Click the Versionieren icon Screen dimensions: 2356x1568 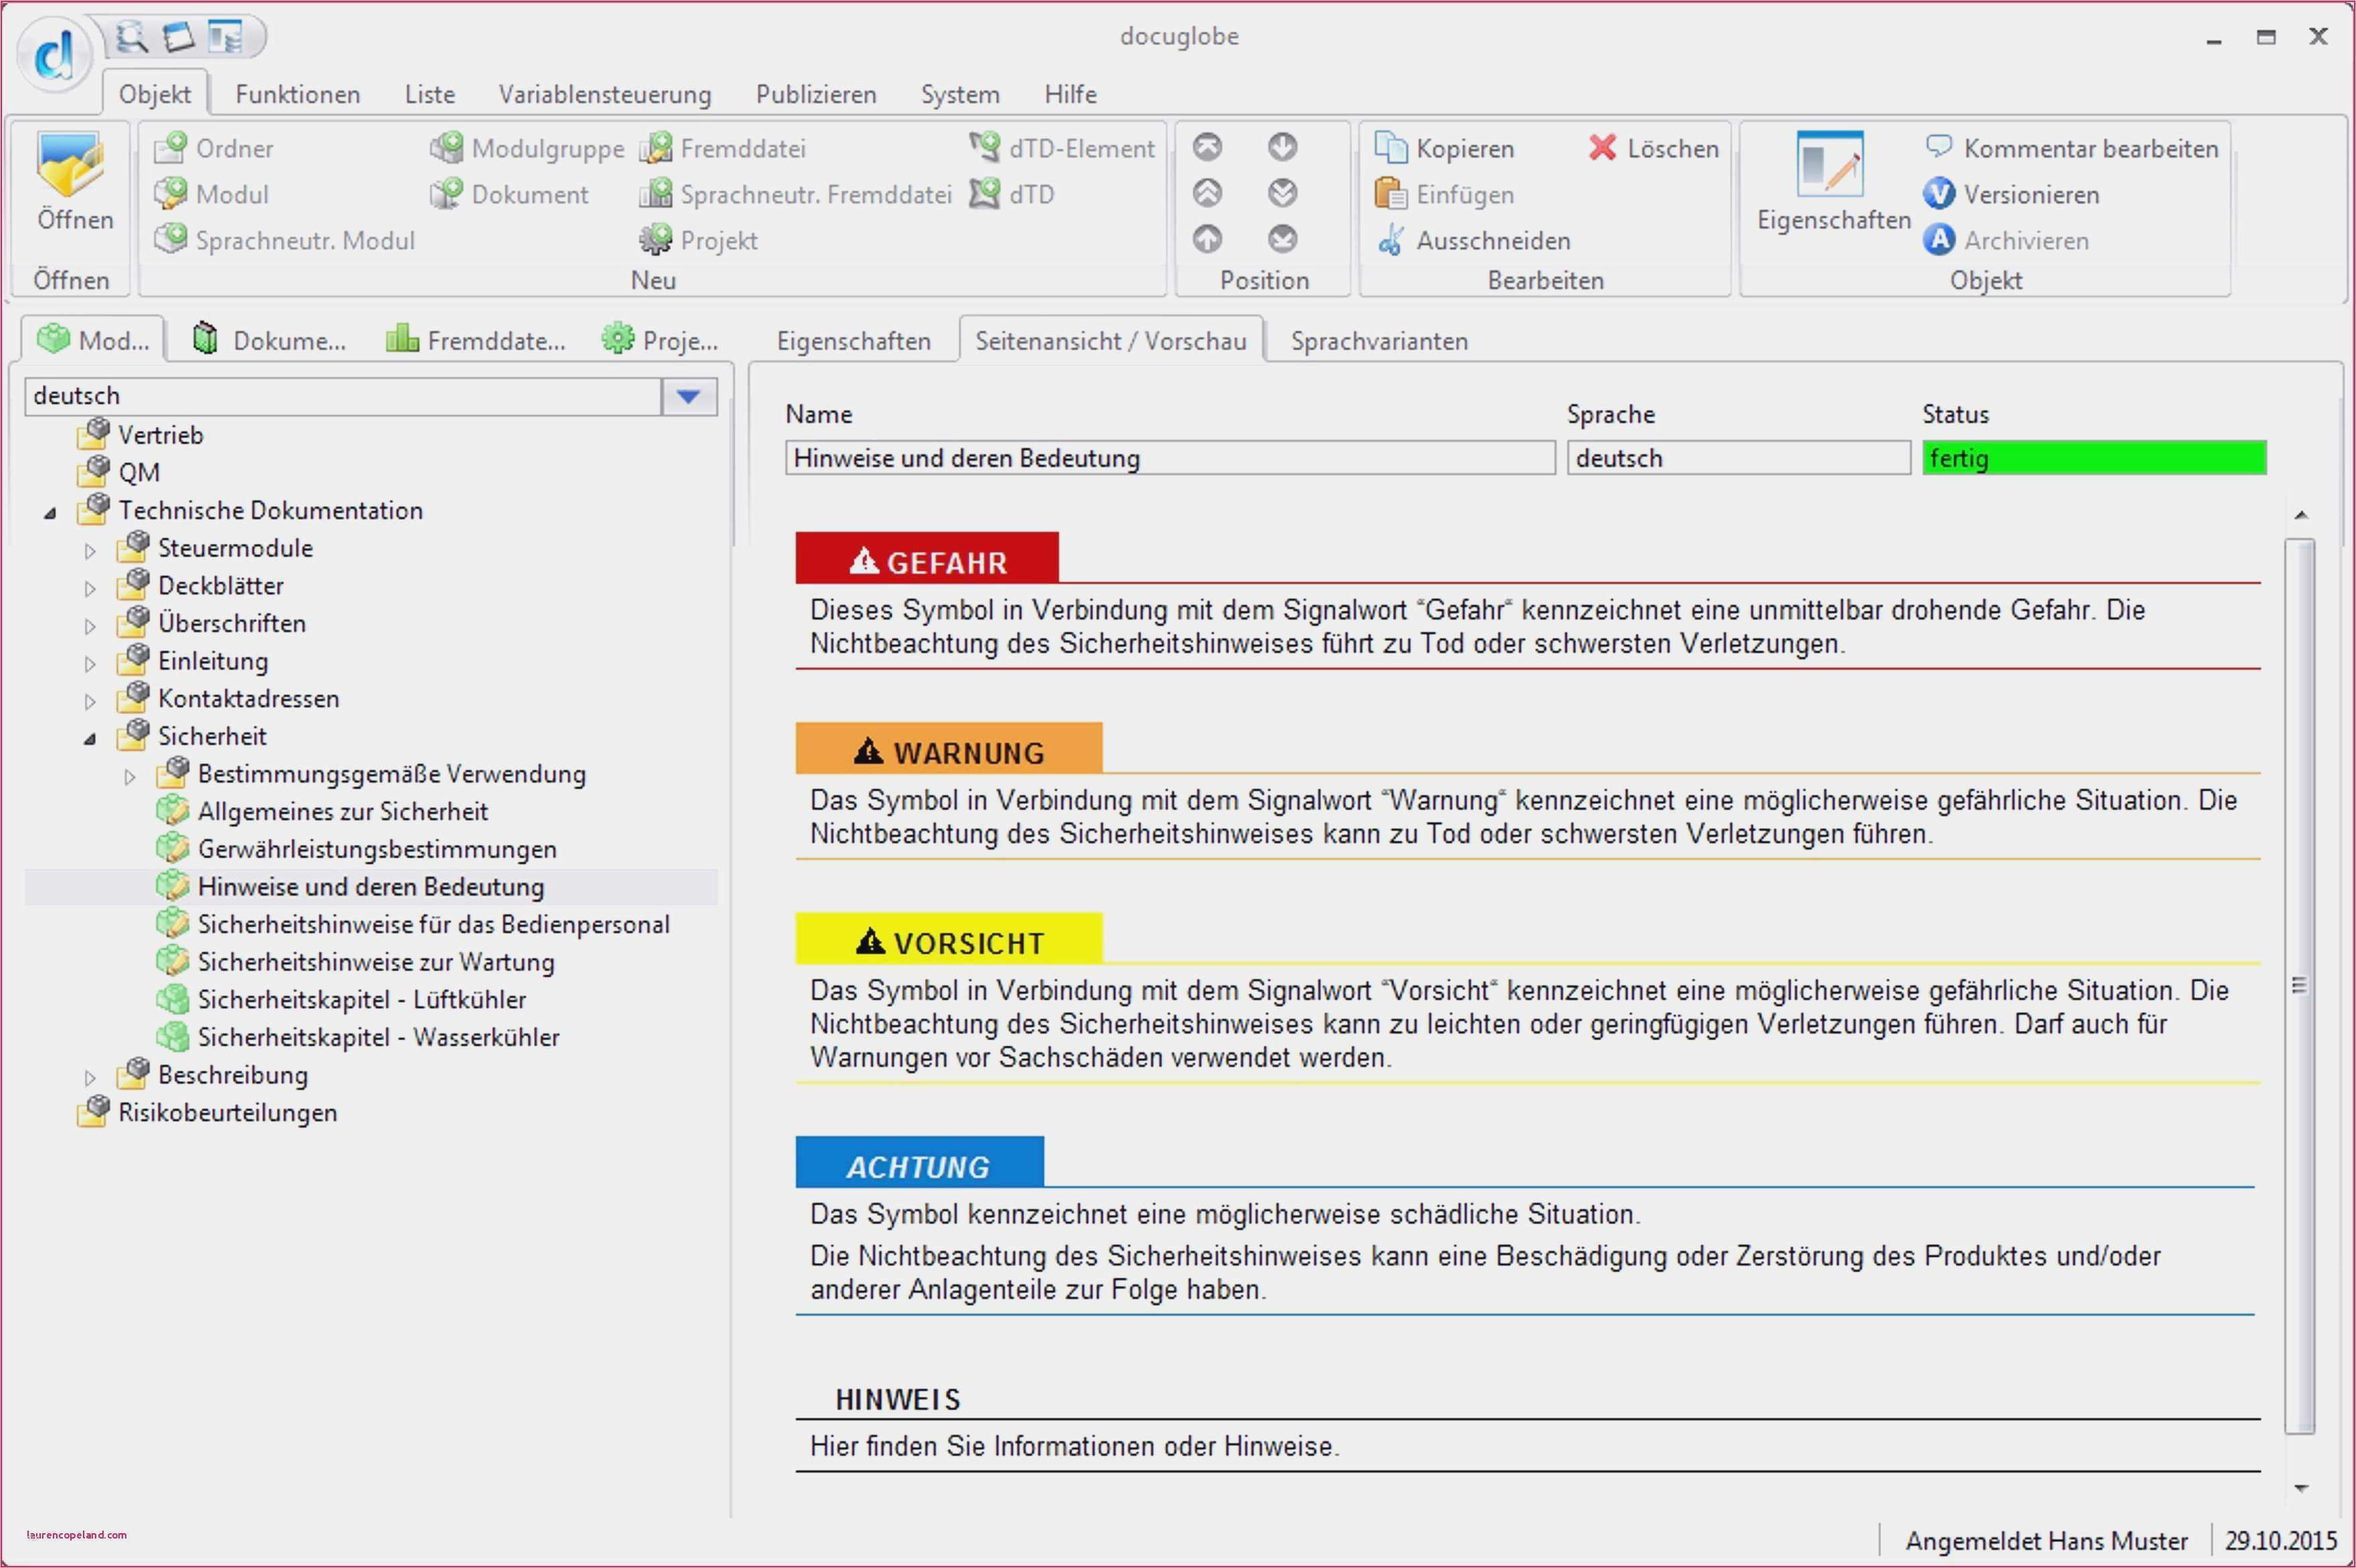tap(1939, 194)
